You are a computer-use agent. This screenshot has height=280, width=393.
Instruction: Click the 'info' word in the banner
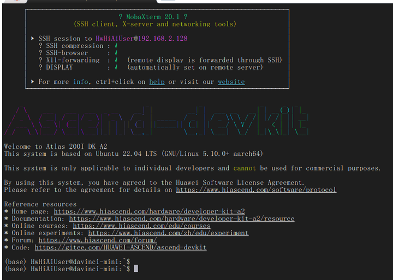point(81,82)
